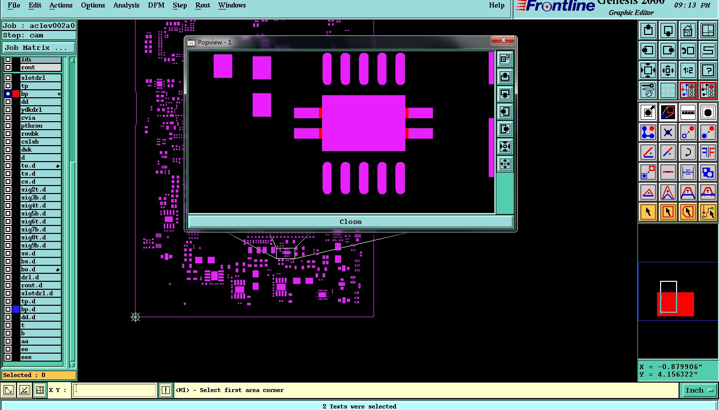Select the sig9b.d layer name
719x410 pixels.
coord(40,245)
